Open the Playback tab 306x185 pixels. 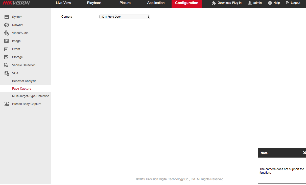coord(94,3)
